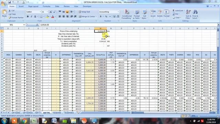Viewport: 220px width, 124px height.
Task: Open Cell Styles gallery
Action: (144, 14)
